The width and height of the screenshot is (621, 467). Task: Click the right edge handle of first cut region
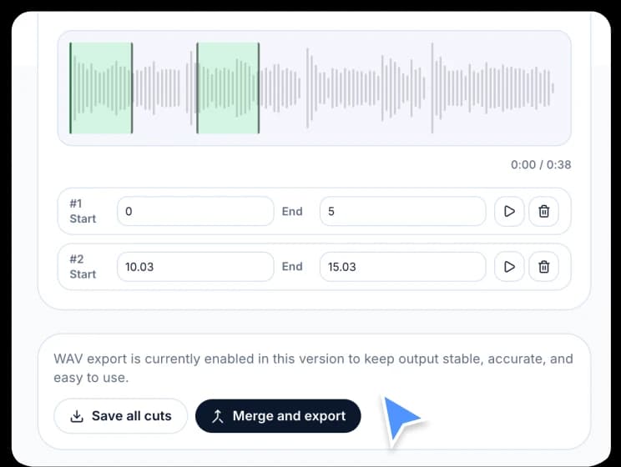[132, 88]
